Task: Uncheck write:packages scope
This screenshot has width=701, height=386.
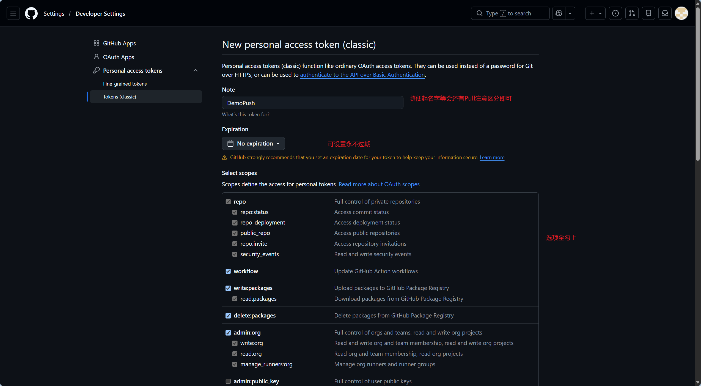Action: tap(228, 288)
